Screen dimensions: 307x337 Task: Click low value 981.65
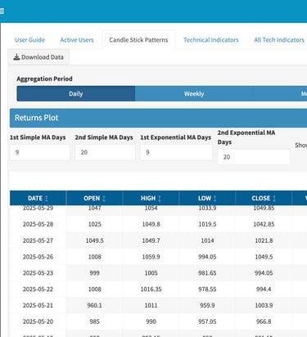207,273
